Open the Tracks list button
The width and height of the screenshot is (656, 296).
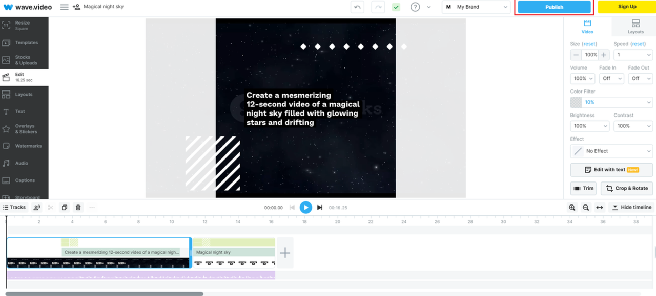14,207
